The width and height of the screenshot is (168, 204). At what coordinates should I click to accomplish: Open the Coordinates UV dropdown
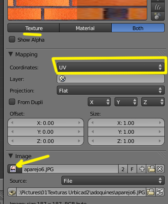[111, 67]
